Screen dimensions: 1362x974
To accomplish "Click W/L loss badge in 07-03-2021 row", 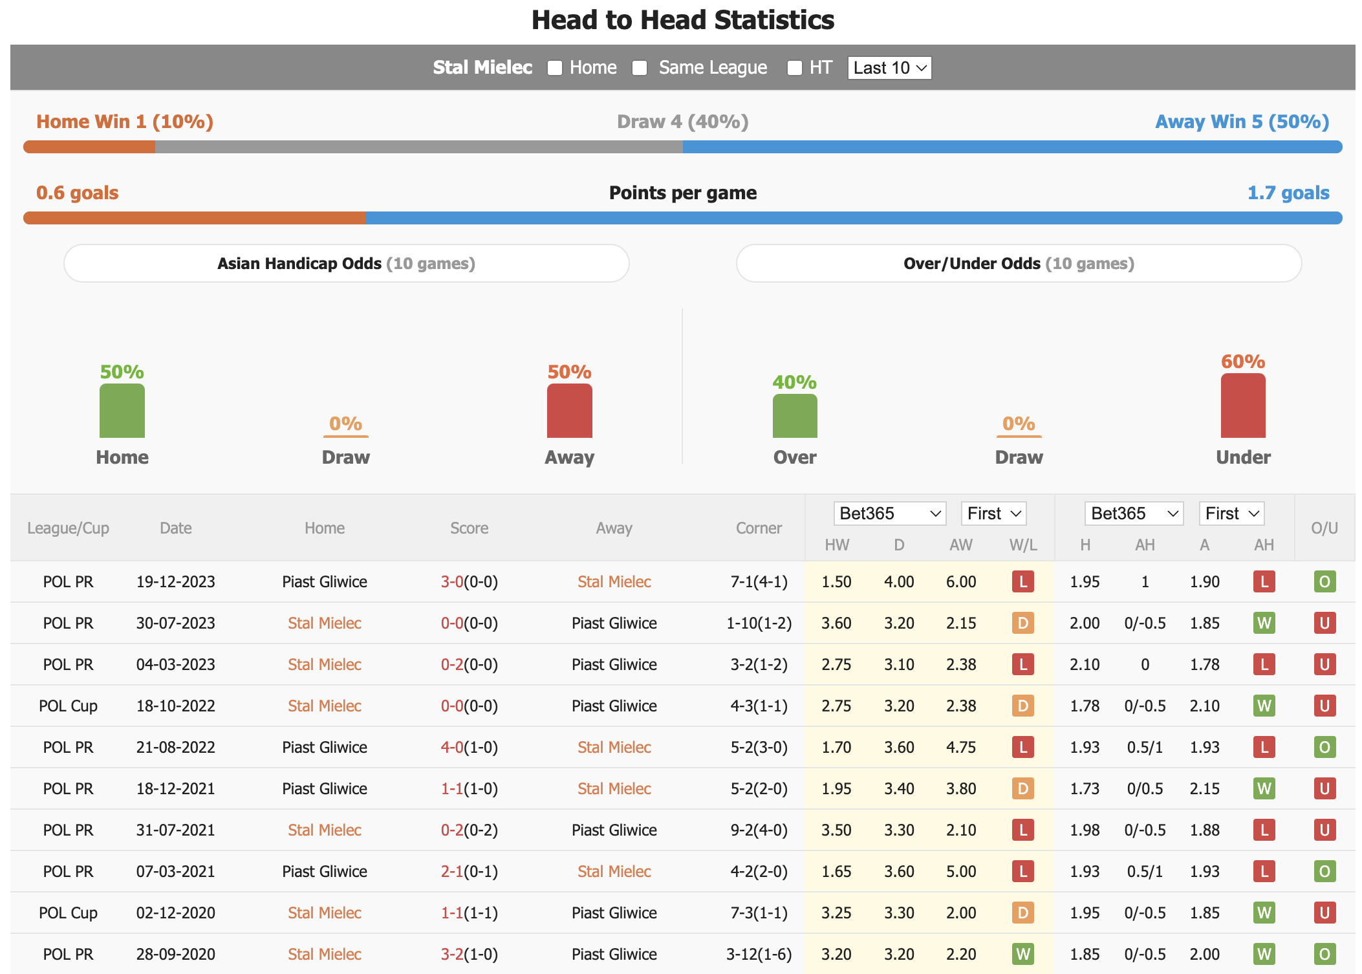I will (1023, 871).
